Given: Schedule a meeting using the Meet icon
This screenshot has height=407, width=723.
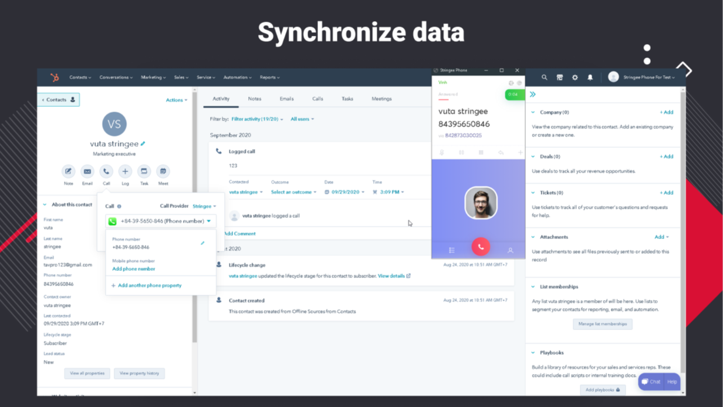Looking at the screenshot, I should coord(163,172).
